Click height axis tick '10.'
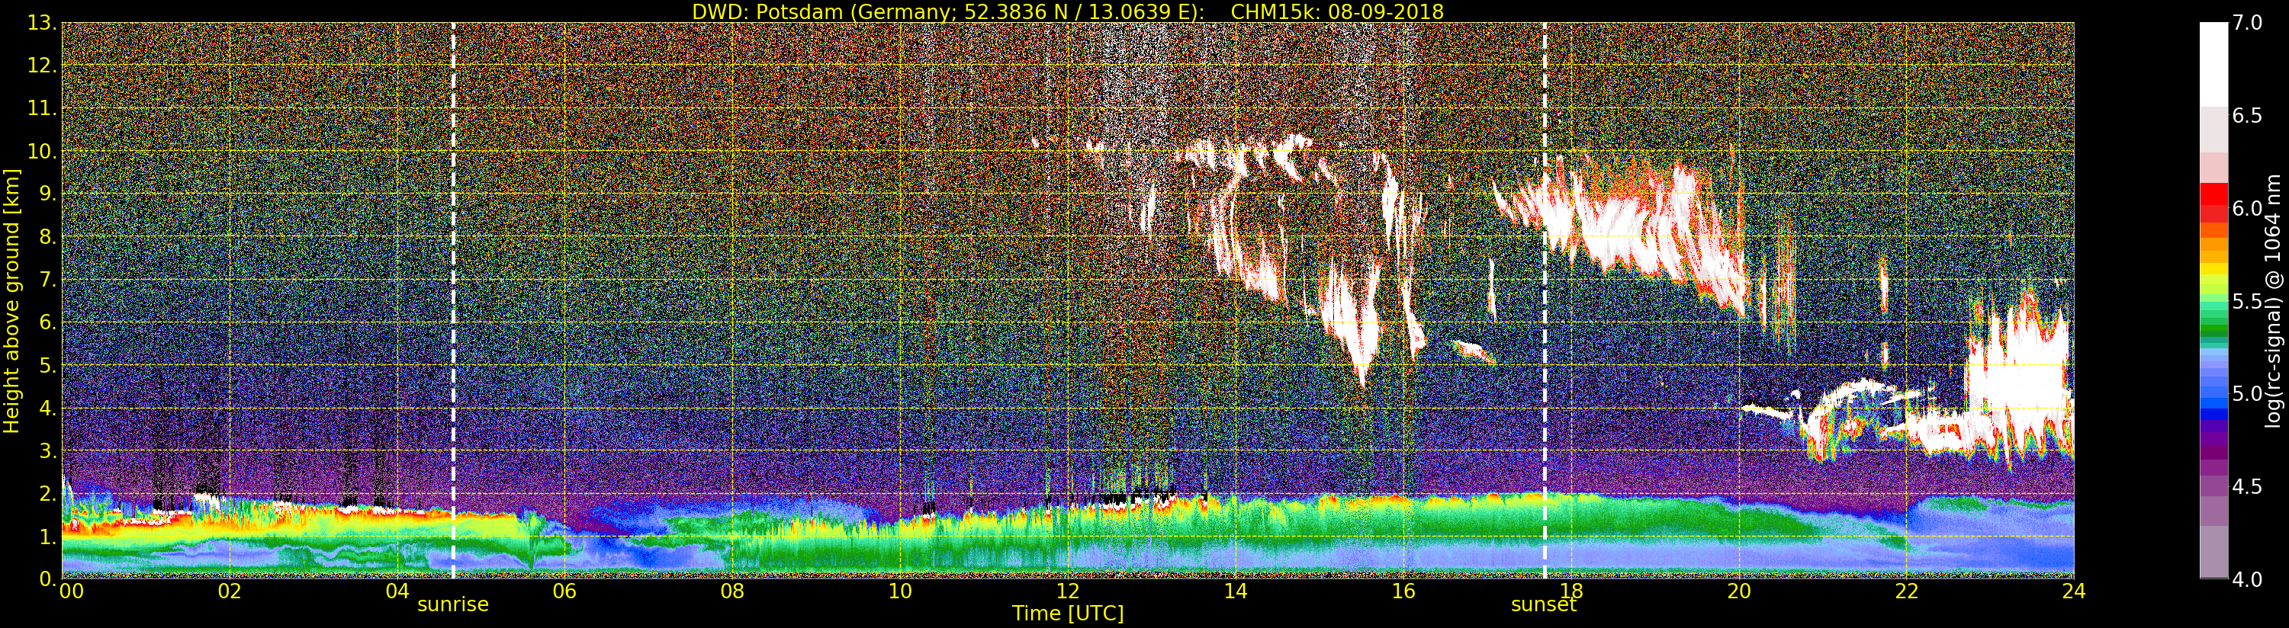The height and width of the screenshot is (628, 2289). tap(42, 151)
